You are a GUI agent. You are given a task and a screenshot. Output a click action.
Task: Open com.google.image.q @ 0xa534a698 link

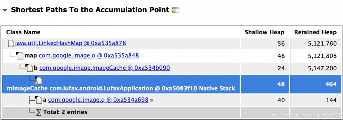98,100
